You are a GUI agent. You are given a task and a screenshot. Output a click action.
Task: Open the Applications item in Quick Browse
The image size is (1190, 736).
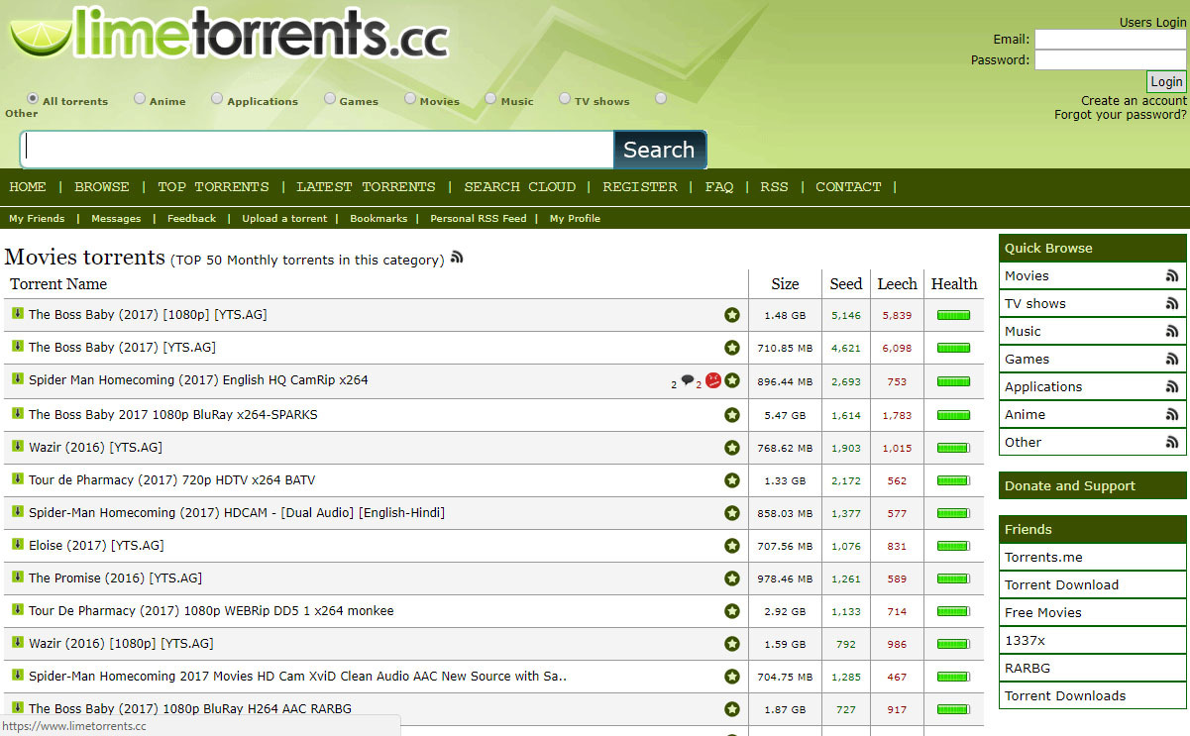(x=1043, y=387)
